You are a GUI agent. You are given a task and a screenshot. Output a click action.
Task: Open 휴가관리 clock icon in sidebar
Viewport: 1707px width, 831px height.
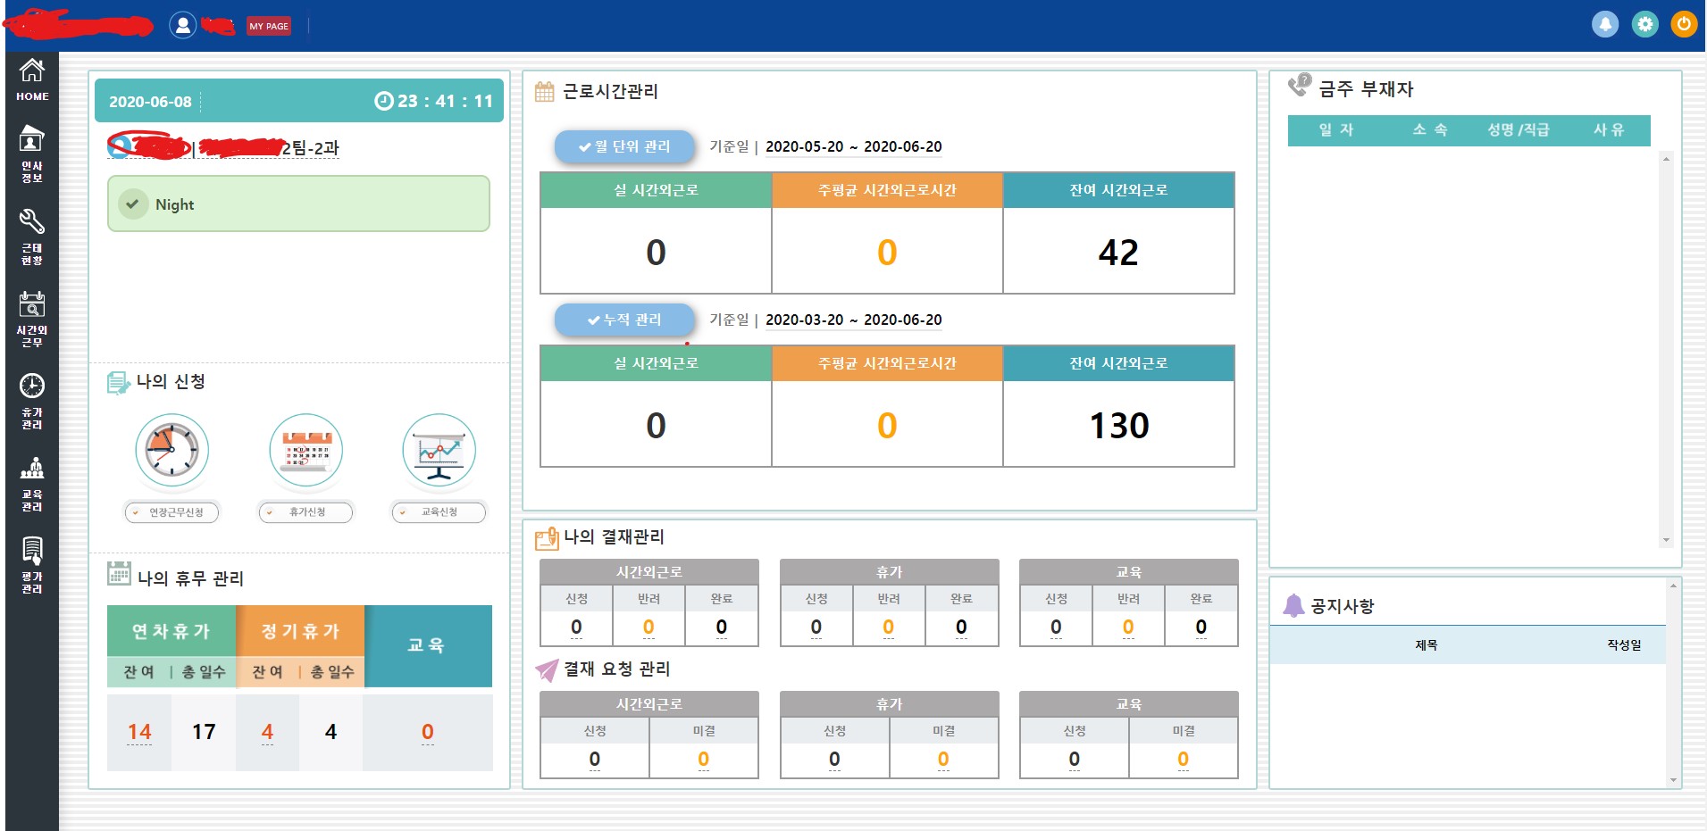coord(32,400)
